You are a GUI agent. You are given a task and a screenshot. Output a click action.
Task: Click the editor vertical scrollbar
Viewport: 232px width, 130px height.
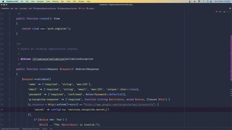pyautogui.click(x=231, y=58)
